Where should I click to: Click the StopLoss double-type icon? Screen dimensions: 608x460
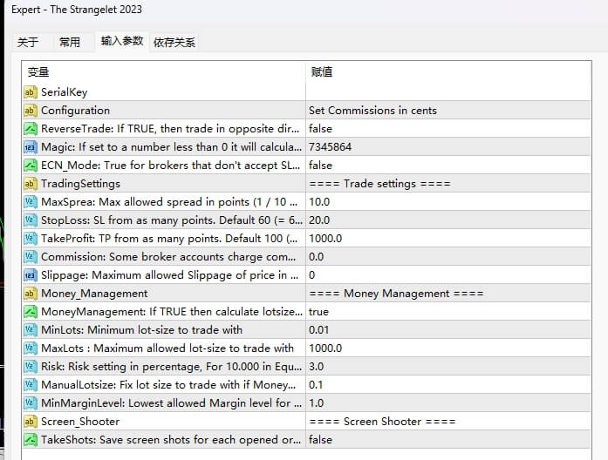[31, 220]
